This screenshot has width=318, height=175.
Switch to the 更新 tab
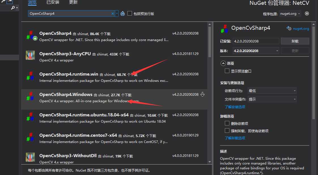73,3
